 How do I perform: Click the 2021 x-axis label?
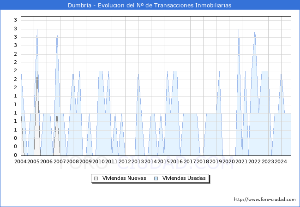pyautogui.click(x=241, y=161)
